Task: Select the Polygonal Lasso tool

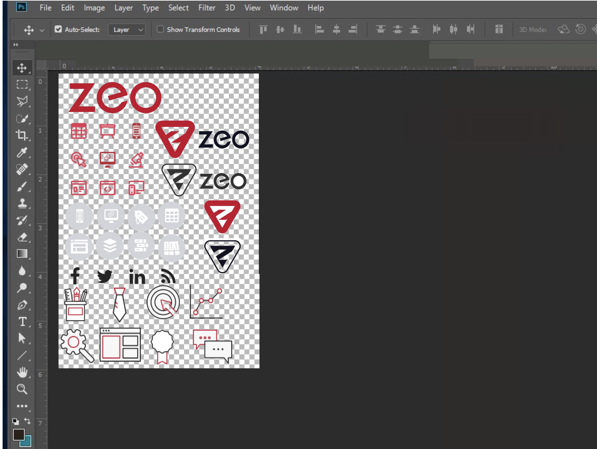Action: click(22, 102)
